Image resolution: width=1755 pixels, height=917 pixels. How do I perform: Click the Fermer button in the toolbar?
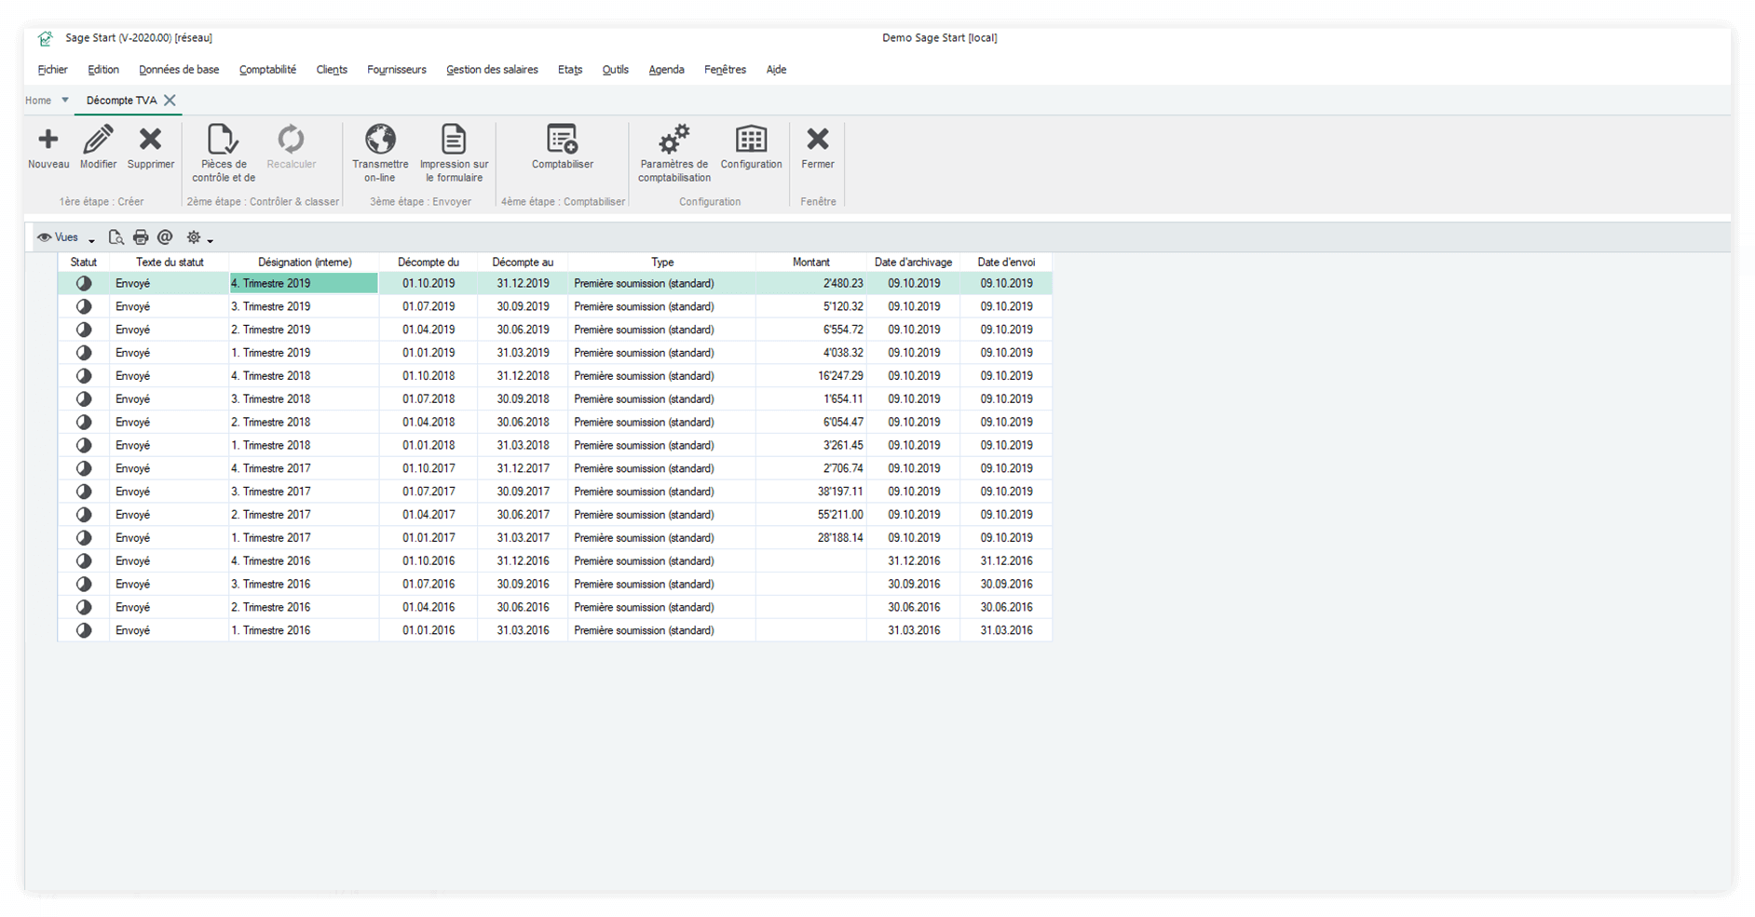817,147
